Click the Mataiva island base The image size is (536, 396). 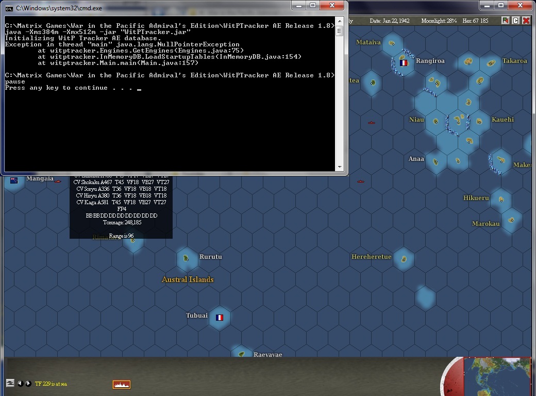[x=392, y=43]
